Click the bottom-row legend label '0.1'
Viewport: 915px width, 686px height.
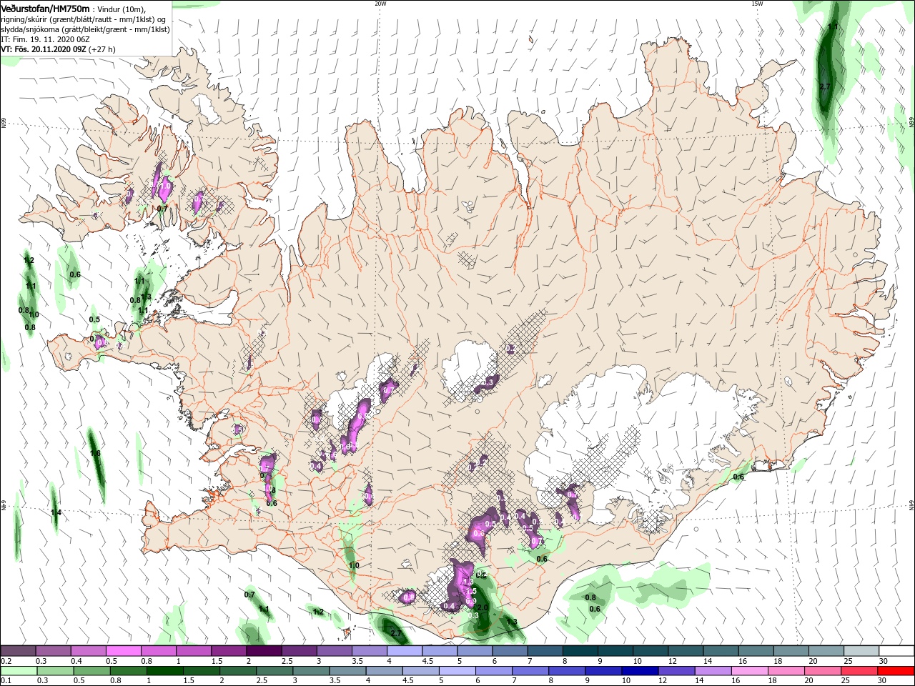tap(6, 680)
